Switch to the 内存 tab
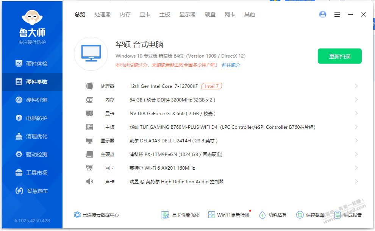 pos(125,15)
